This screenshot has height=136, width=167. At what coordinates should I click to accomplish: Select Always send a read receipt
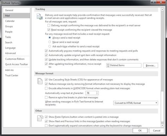(50, 38)
